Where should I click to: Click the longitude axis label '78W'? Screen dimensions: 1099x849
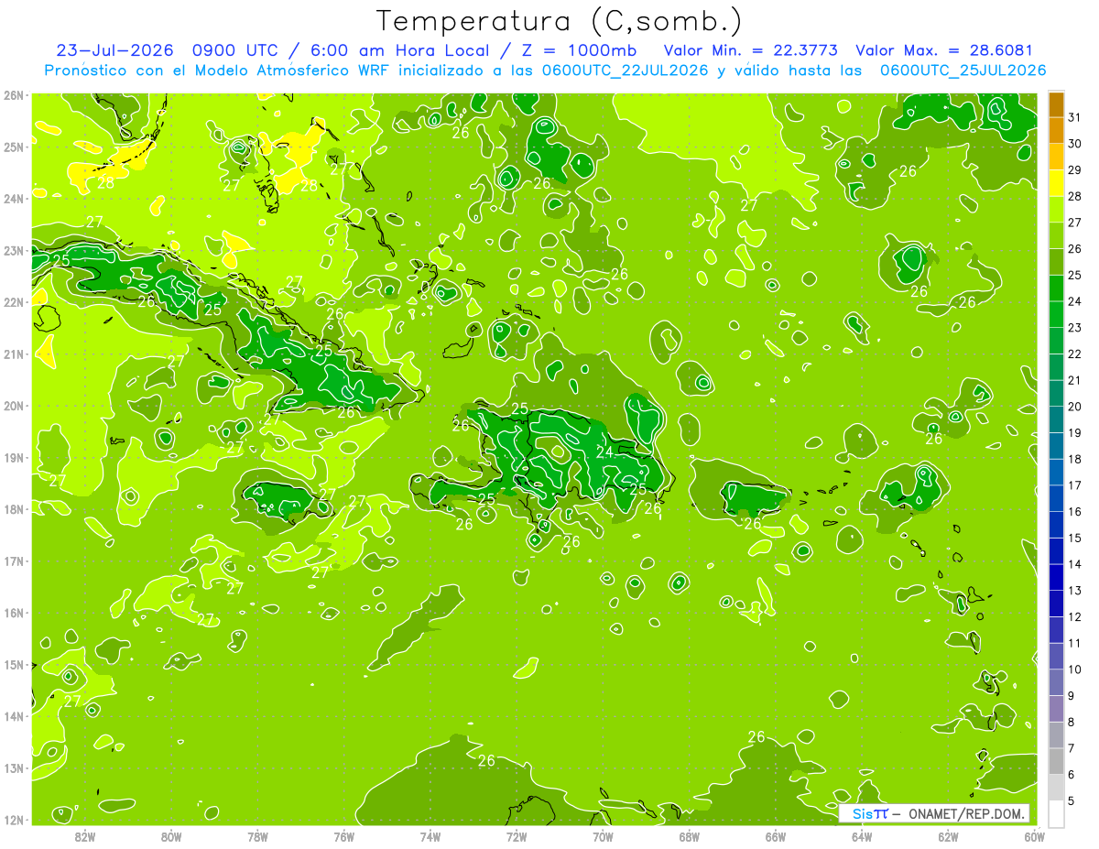click(x=257, y=835)
